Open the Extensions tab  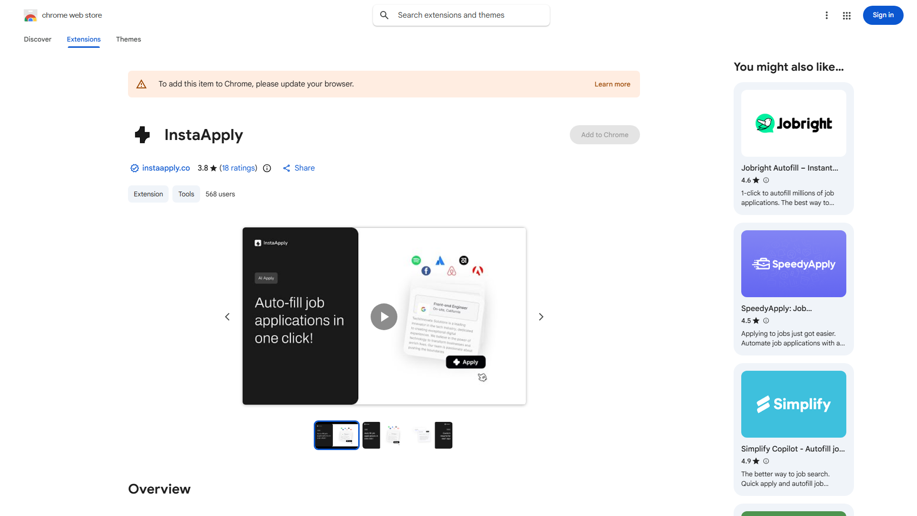pos(83,39)
